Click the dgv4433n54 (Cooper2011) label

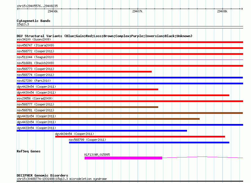(x=36, y=128)
